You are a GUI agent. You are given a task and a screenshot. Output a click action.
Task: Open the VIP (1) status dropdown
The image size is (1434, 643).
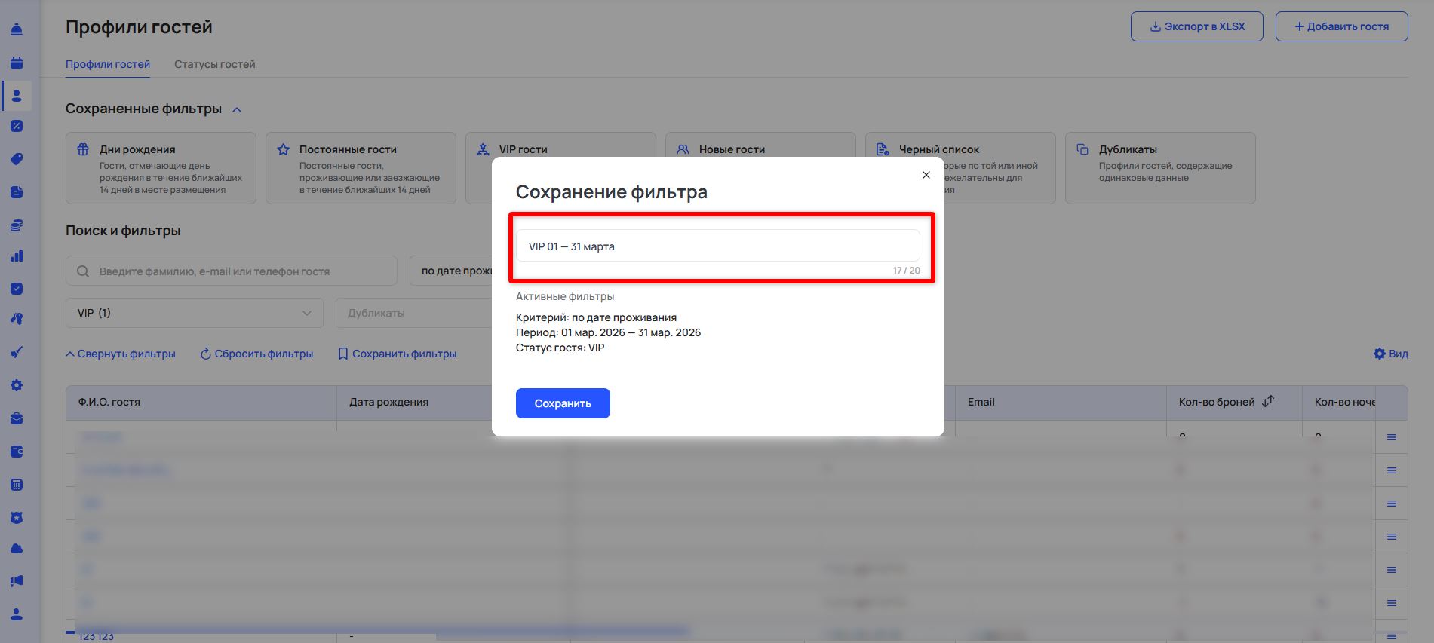[x=194, y=313]
